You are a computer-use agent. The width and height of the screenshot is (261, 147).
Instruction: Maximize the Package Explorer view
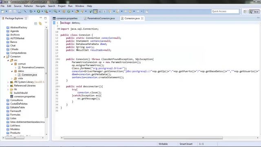coord(45,18)
